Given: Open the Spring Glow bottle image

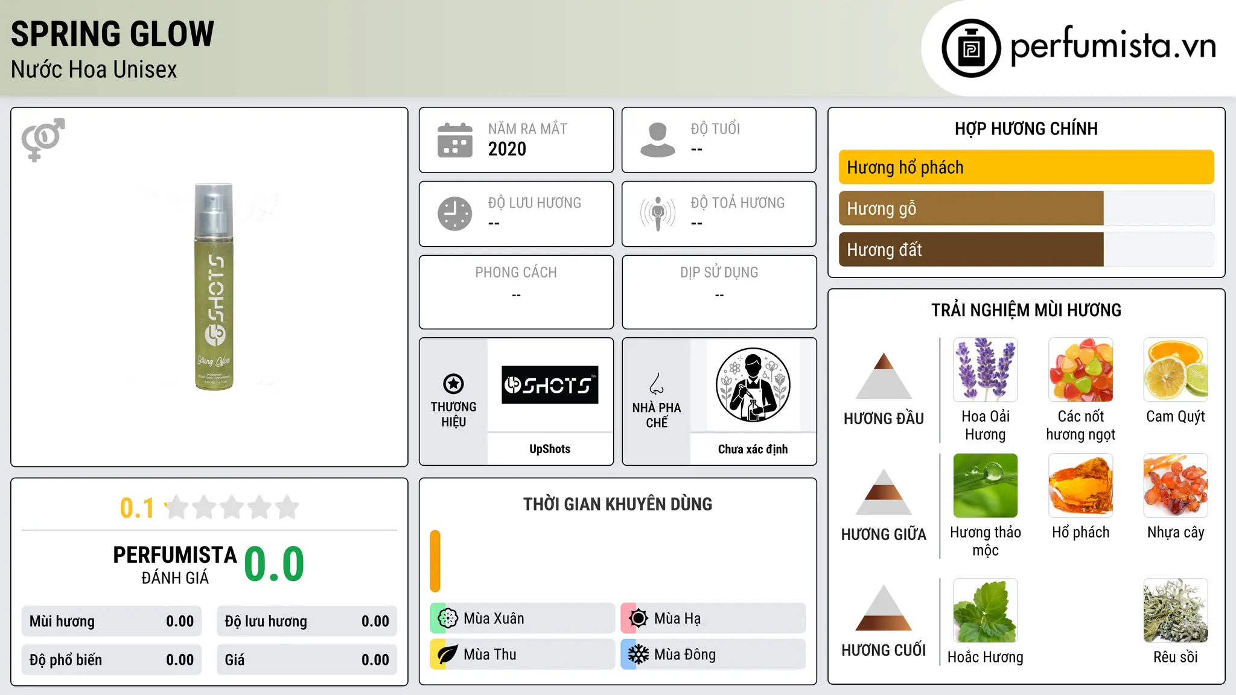Looking at the screenshot, I should click(214, 287).
